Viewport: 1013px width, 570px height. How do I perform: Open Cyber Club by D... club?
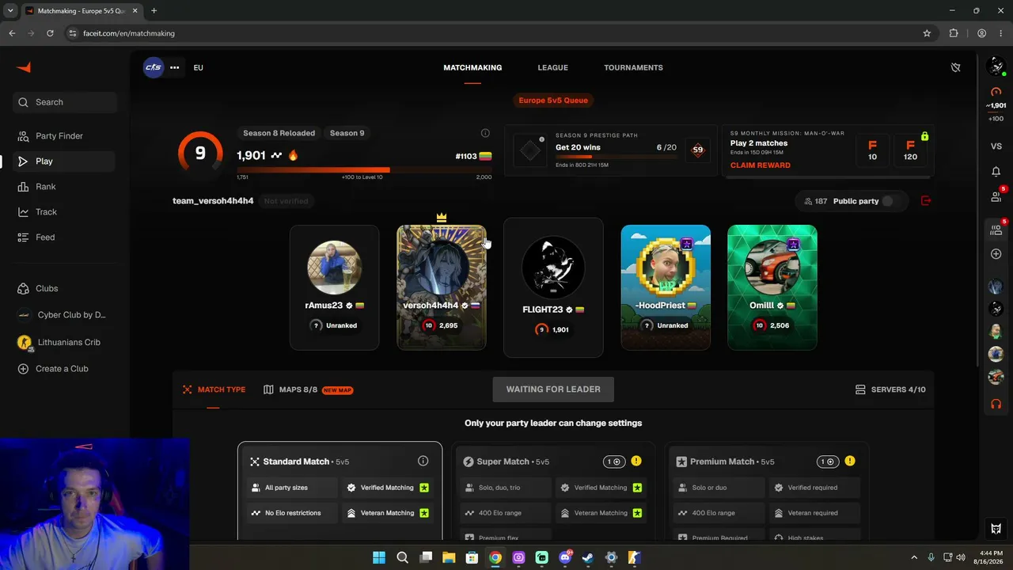(65, 315)
